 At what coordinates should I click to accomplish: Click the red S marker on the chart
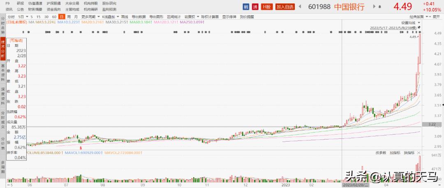coord(81,148)
